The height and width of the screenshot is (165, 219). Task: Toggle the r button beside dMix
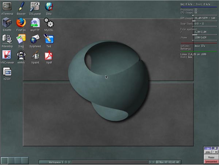[214, 152]
